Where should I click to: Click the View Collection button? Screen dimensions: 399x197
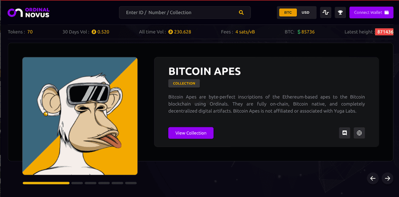[191, 133]
